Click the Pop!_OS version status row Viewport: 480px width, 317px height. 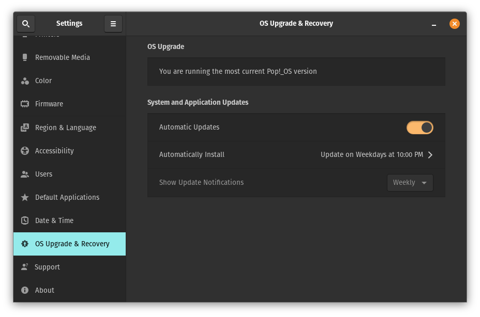(x=296, y=72)
